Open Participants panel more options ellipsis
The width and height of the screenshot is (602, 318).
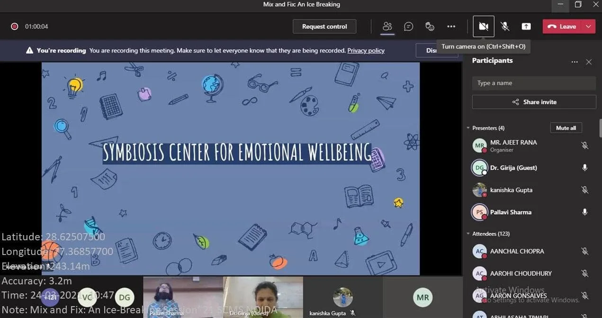tap(575, 62)
